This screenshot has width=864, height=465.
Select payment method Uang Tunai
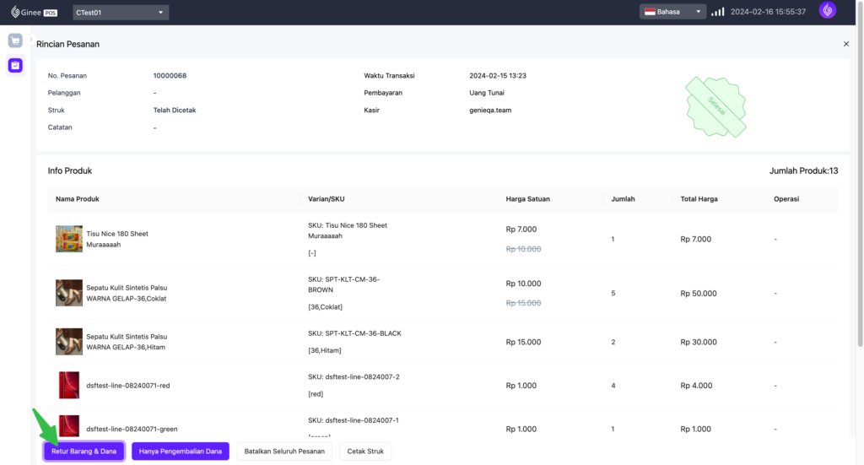487,93
